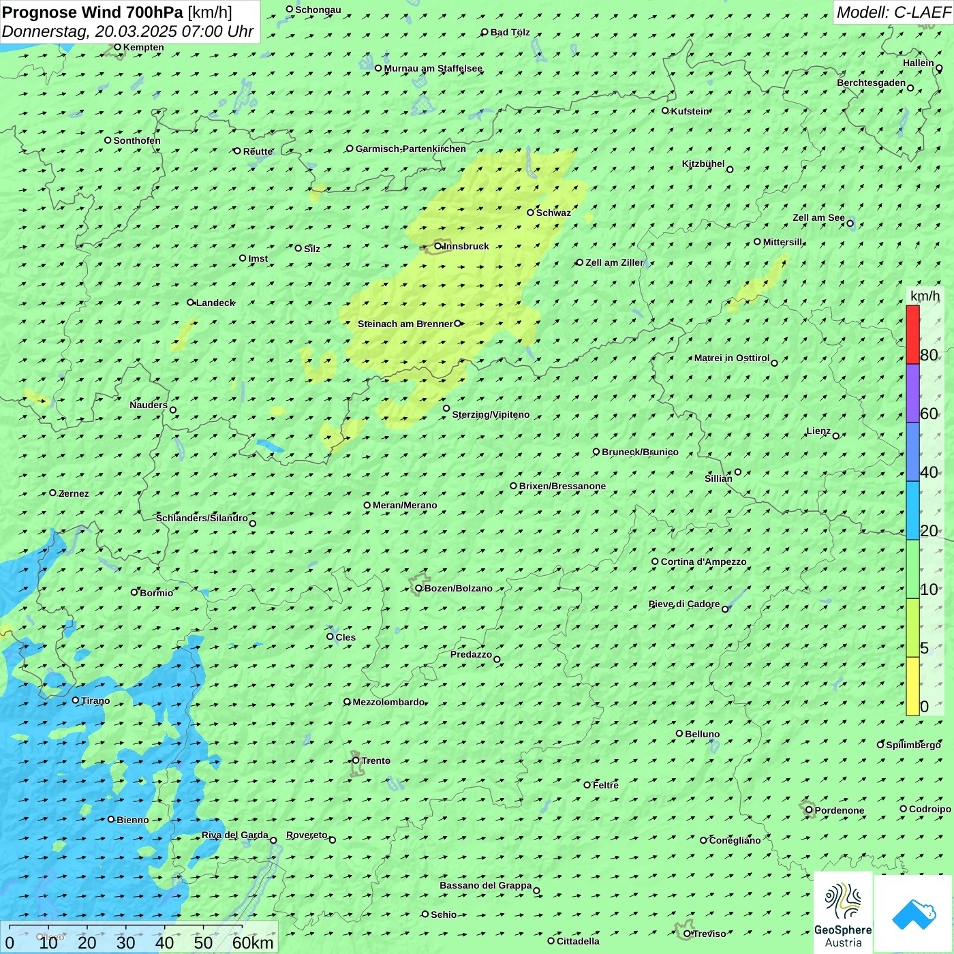Click the Pordenone city marker
The image size is (954, 954).
[809, 810]
